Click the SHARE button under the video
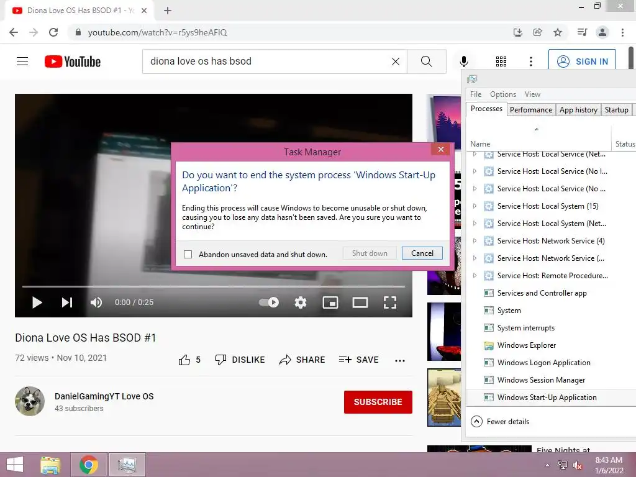Screen dimensions: 636x477 pyautogui.click(x=302, y=360)
